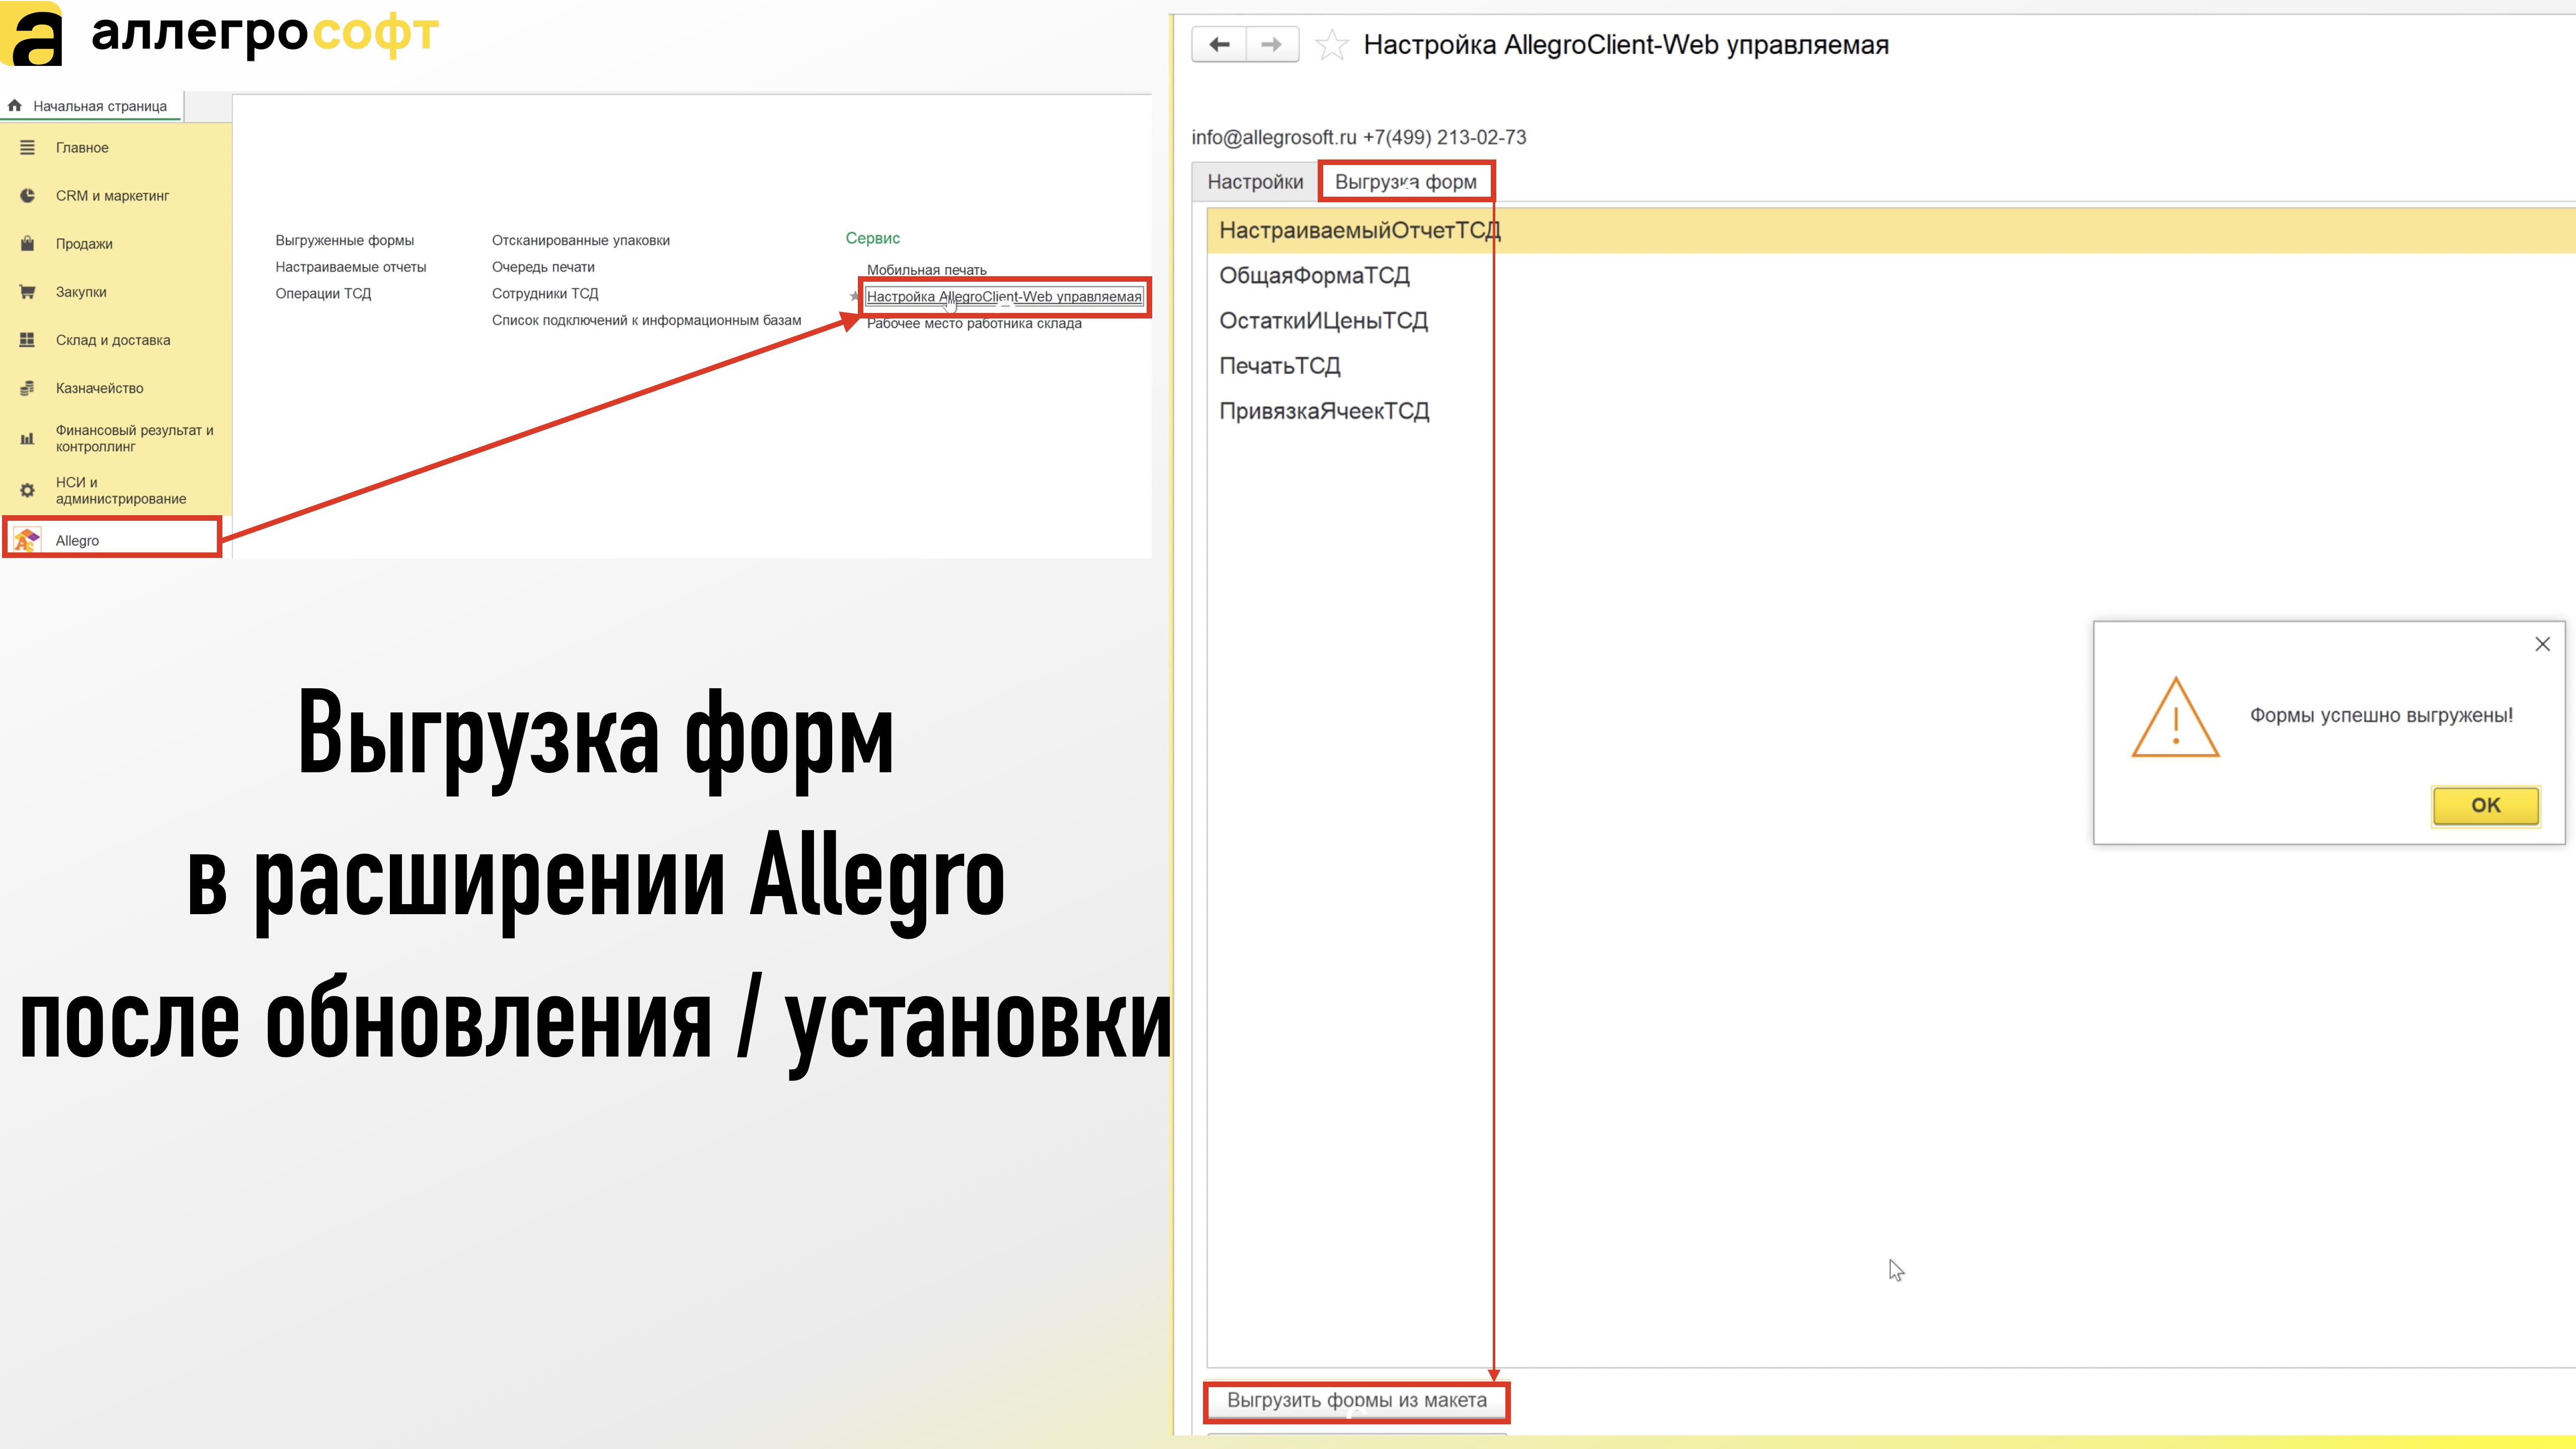
Task: Select ОстаткиИЦеныТСД in the forms list
Action: 1891,321
